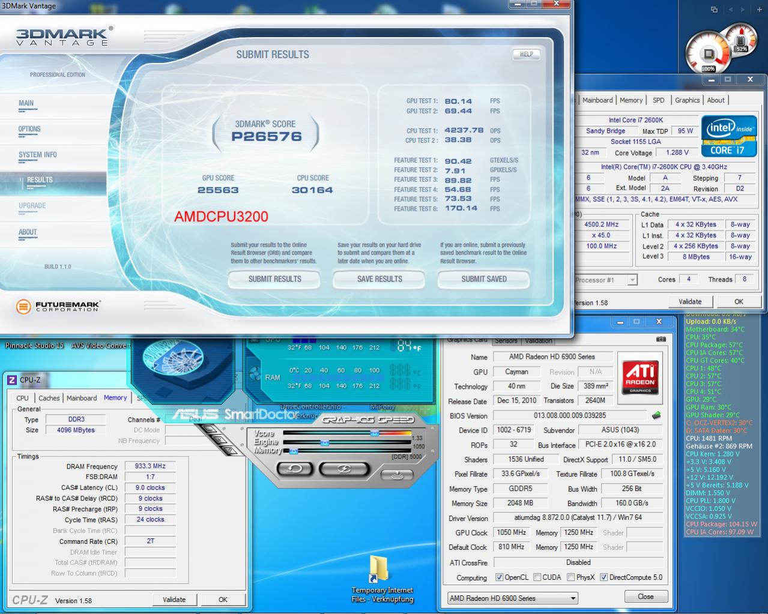Screen dimensions: 768x614
Task: Open the CPU tab in CPU-Z memory window
Action: click(x=22, y=399)
